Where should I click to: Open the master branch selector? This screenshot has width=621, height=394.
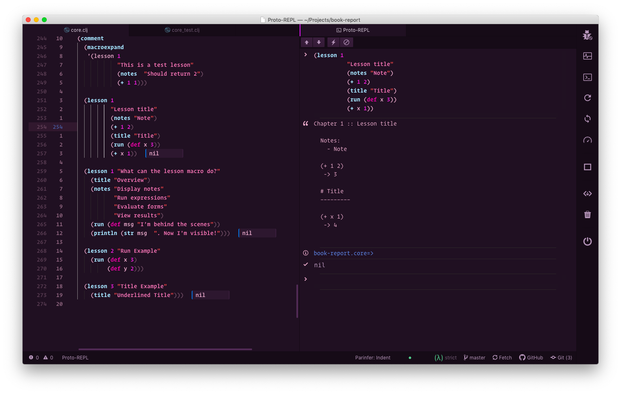[474, 357]
